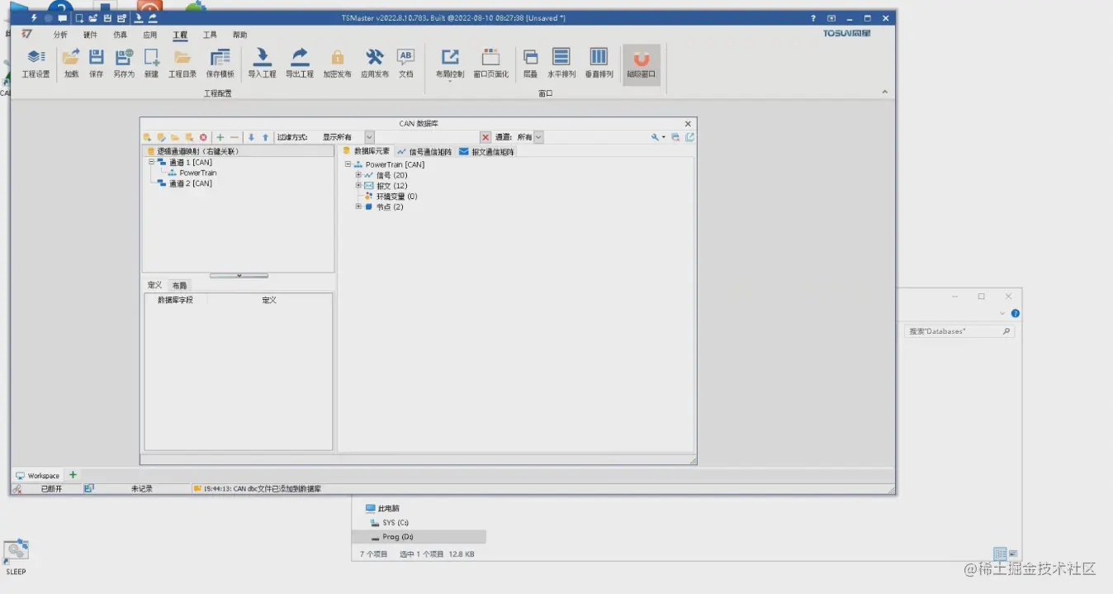1113x594 pixels.
Task: Click 未记录 logging status
Action: [141, 489]
